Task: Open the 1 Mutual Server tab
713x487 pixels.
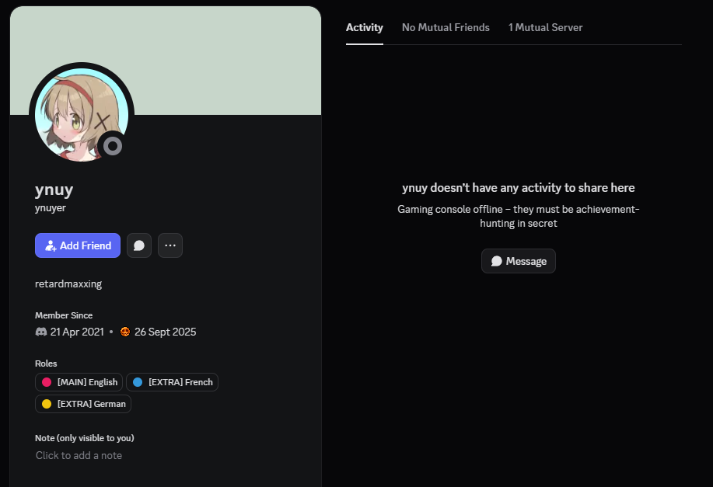Action: (545, 28)
